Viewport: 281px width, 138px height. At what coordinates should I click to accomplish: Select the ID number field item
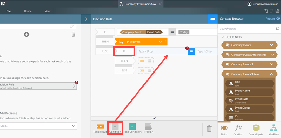click(x=249, y=117)
